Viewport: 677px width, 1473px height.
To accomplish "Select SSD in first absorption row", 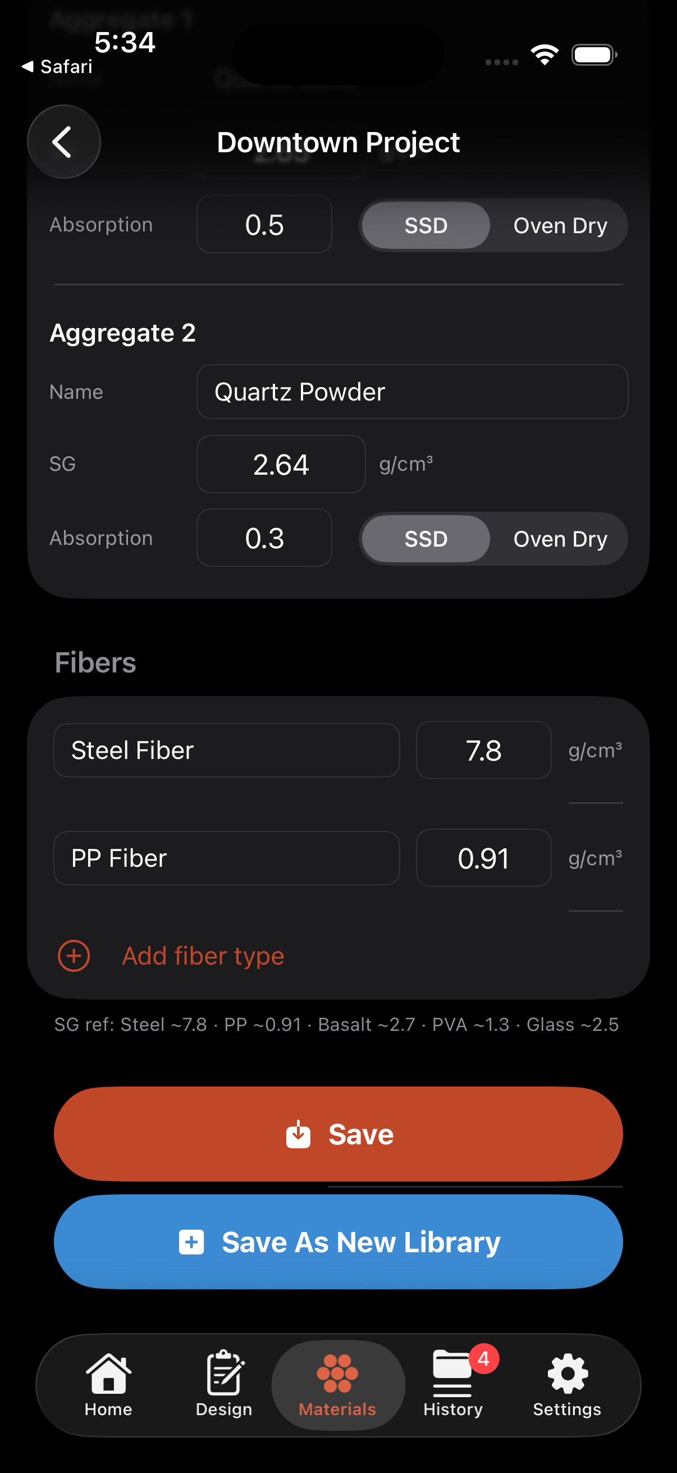I will pos(426,225).
